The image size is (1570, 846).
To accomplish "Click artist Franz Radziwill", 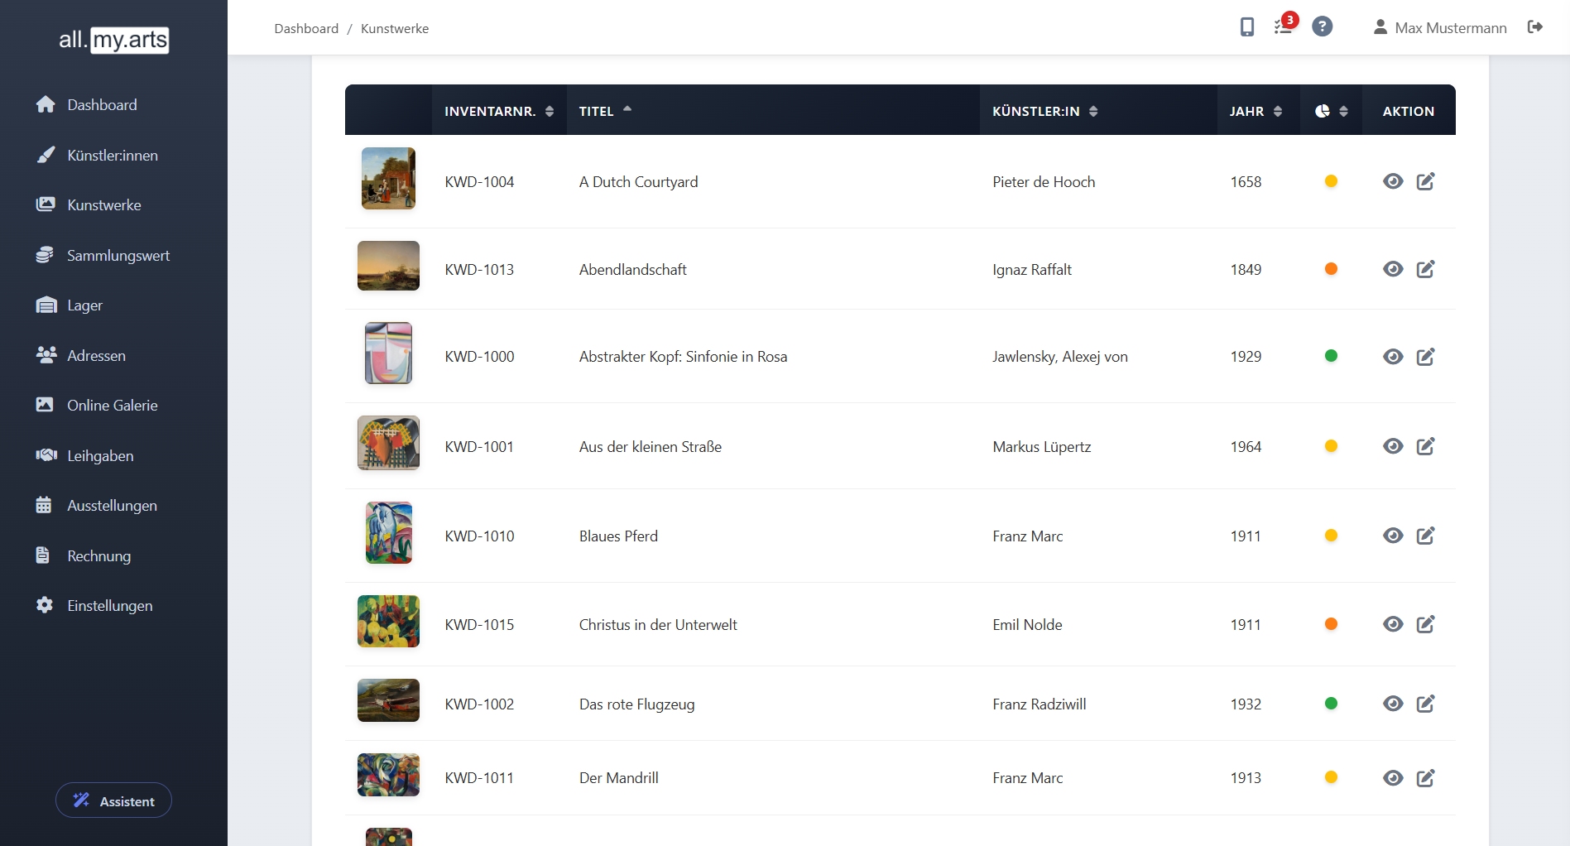I will [1039, 704].
